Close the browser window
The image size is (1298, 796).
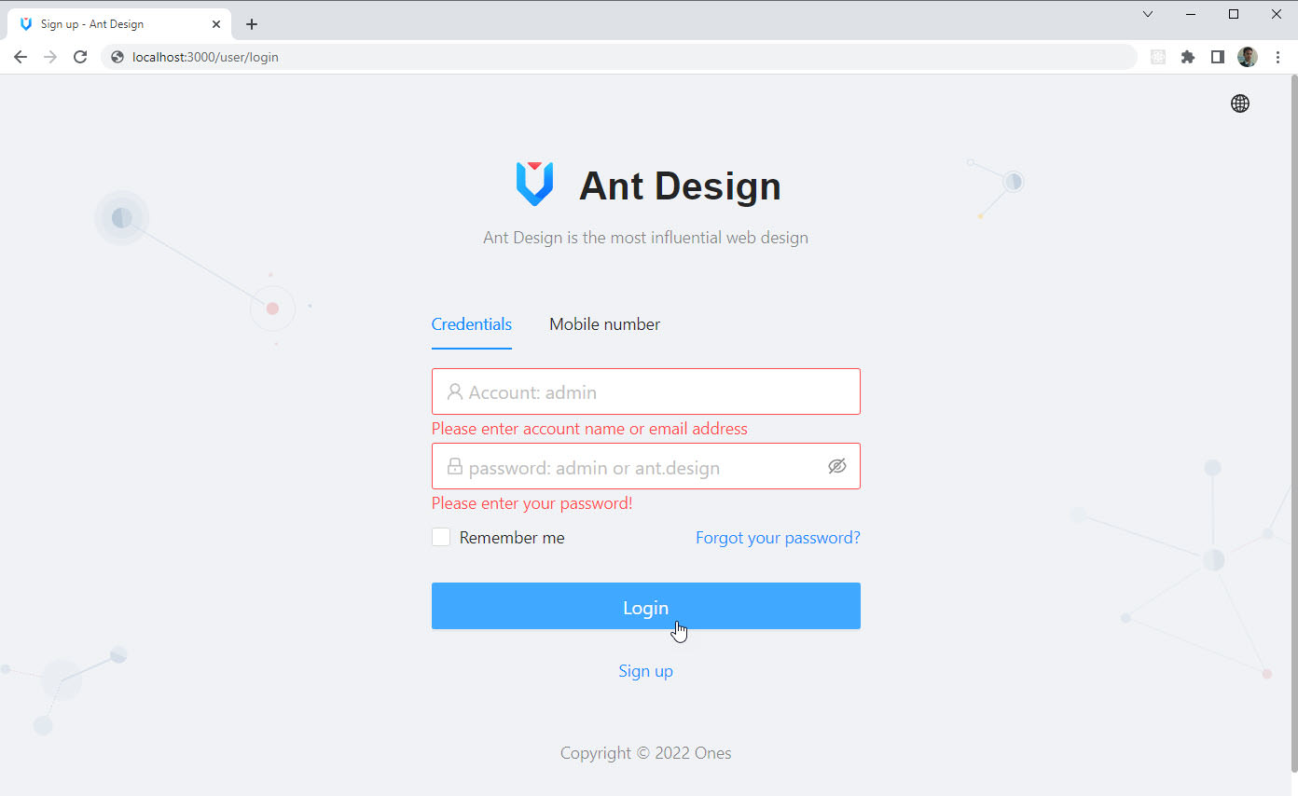(1277, 14)
